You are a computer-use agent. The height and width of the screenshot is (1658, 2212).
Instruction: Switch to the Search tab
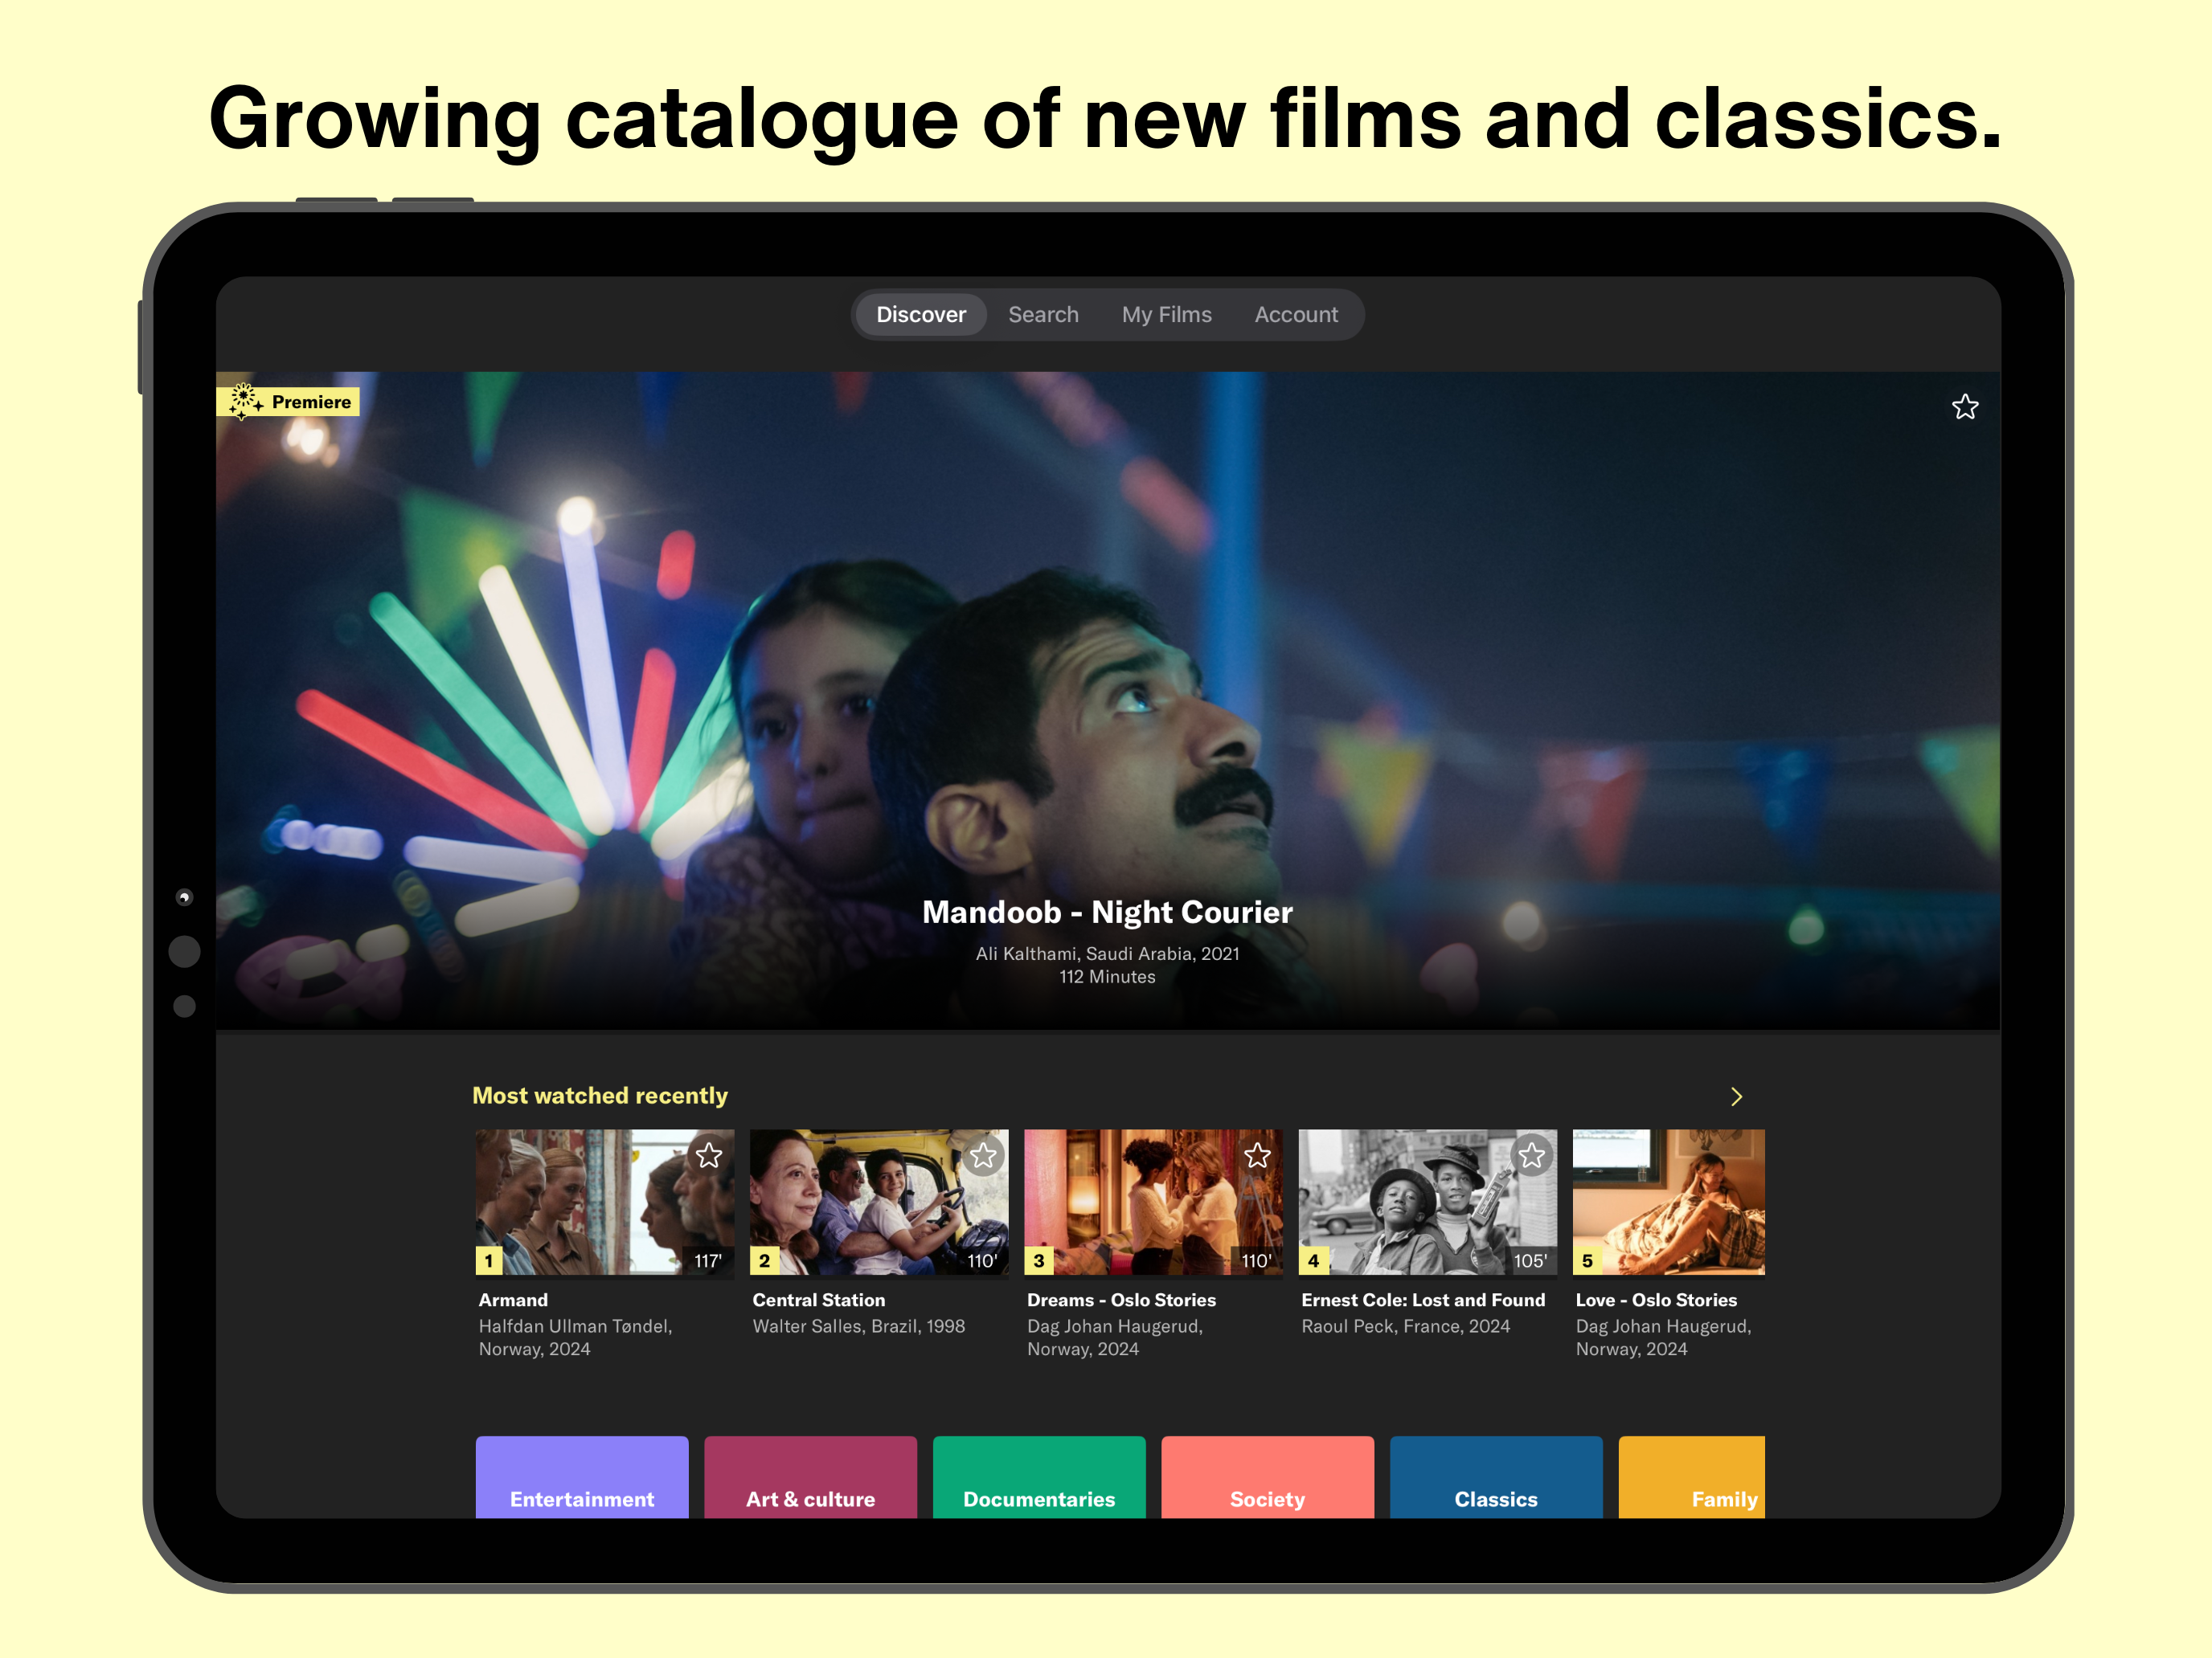pos(1043,315)
